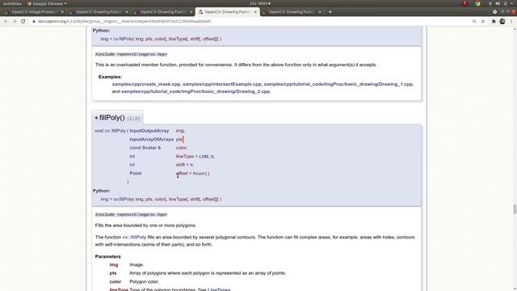
Task: Close the OpenCV: Image Processing tab
Action: (62, 12)
